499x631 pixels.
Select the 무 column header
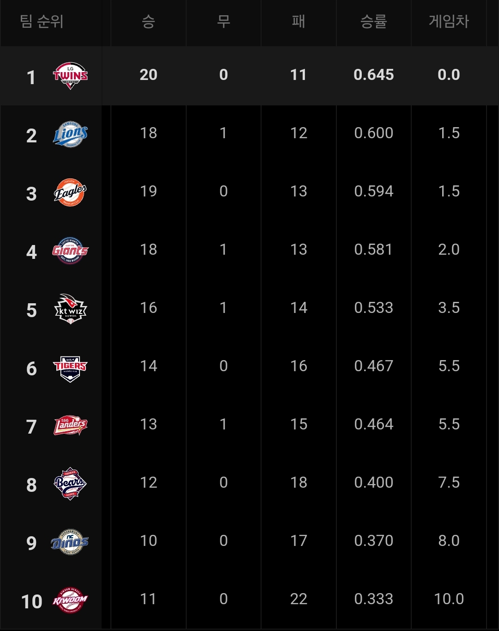(x=224, y=21)
